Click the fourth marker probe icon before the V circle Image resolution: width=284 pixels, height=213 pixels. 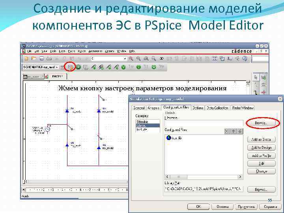tap(116, 67)
